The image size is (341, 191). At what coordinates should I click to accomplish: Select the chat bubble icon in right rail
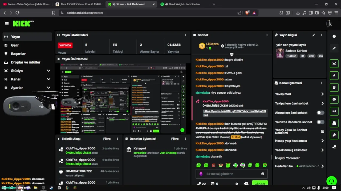[x=334, y=99]
